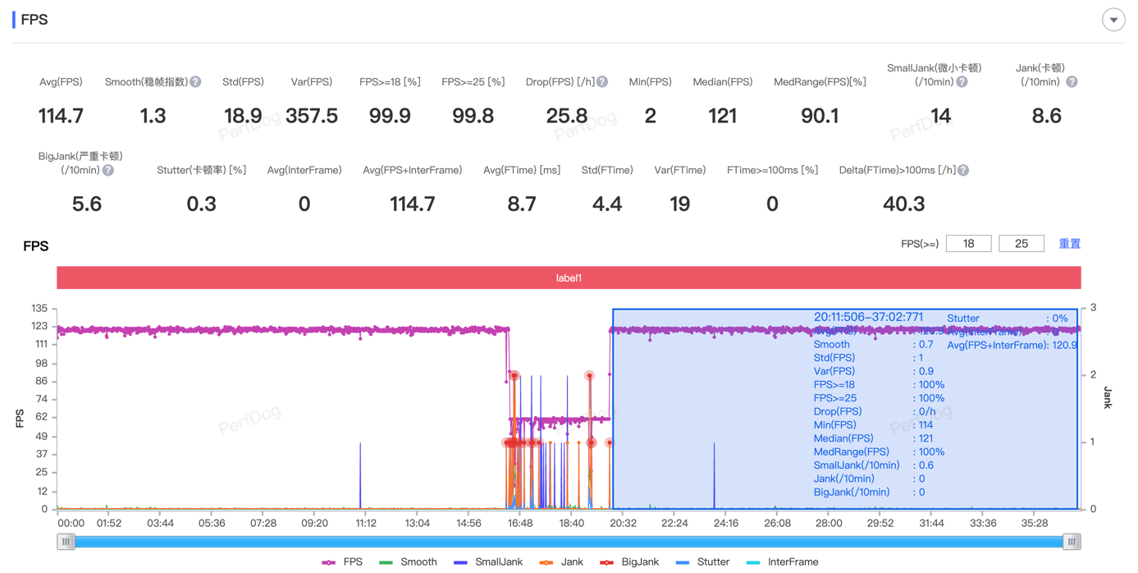Select the red label1 bar
This screenshot has width=1138, height=573.
pyautogui.click(x=569, y=277)
